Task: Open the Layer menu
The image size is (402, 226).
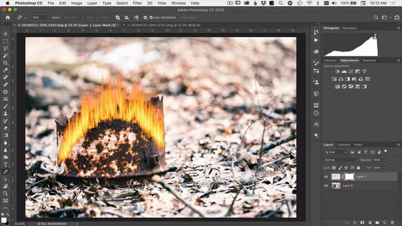Action: (x=92, y=3)
